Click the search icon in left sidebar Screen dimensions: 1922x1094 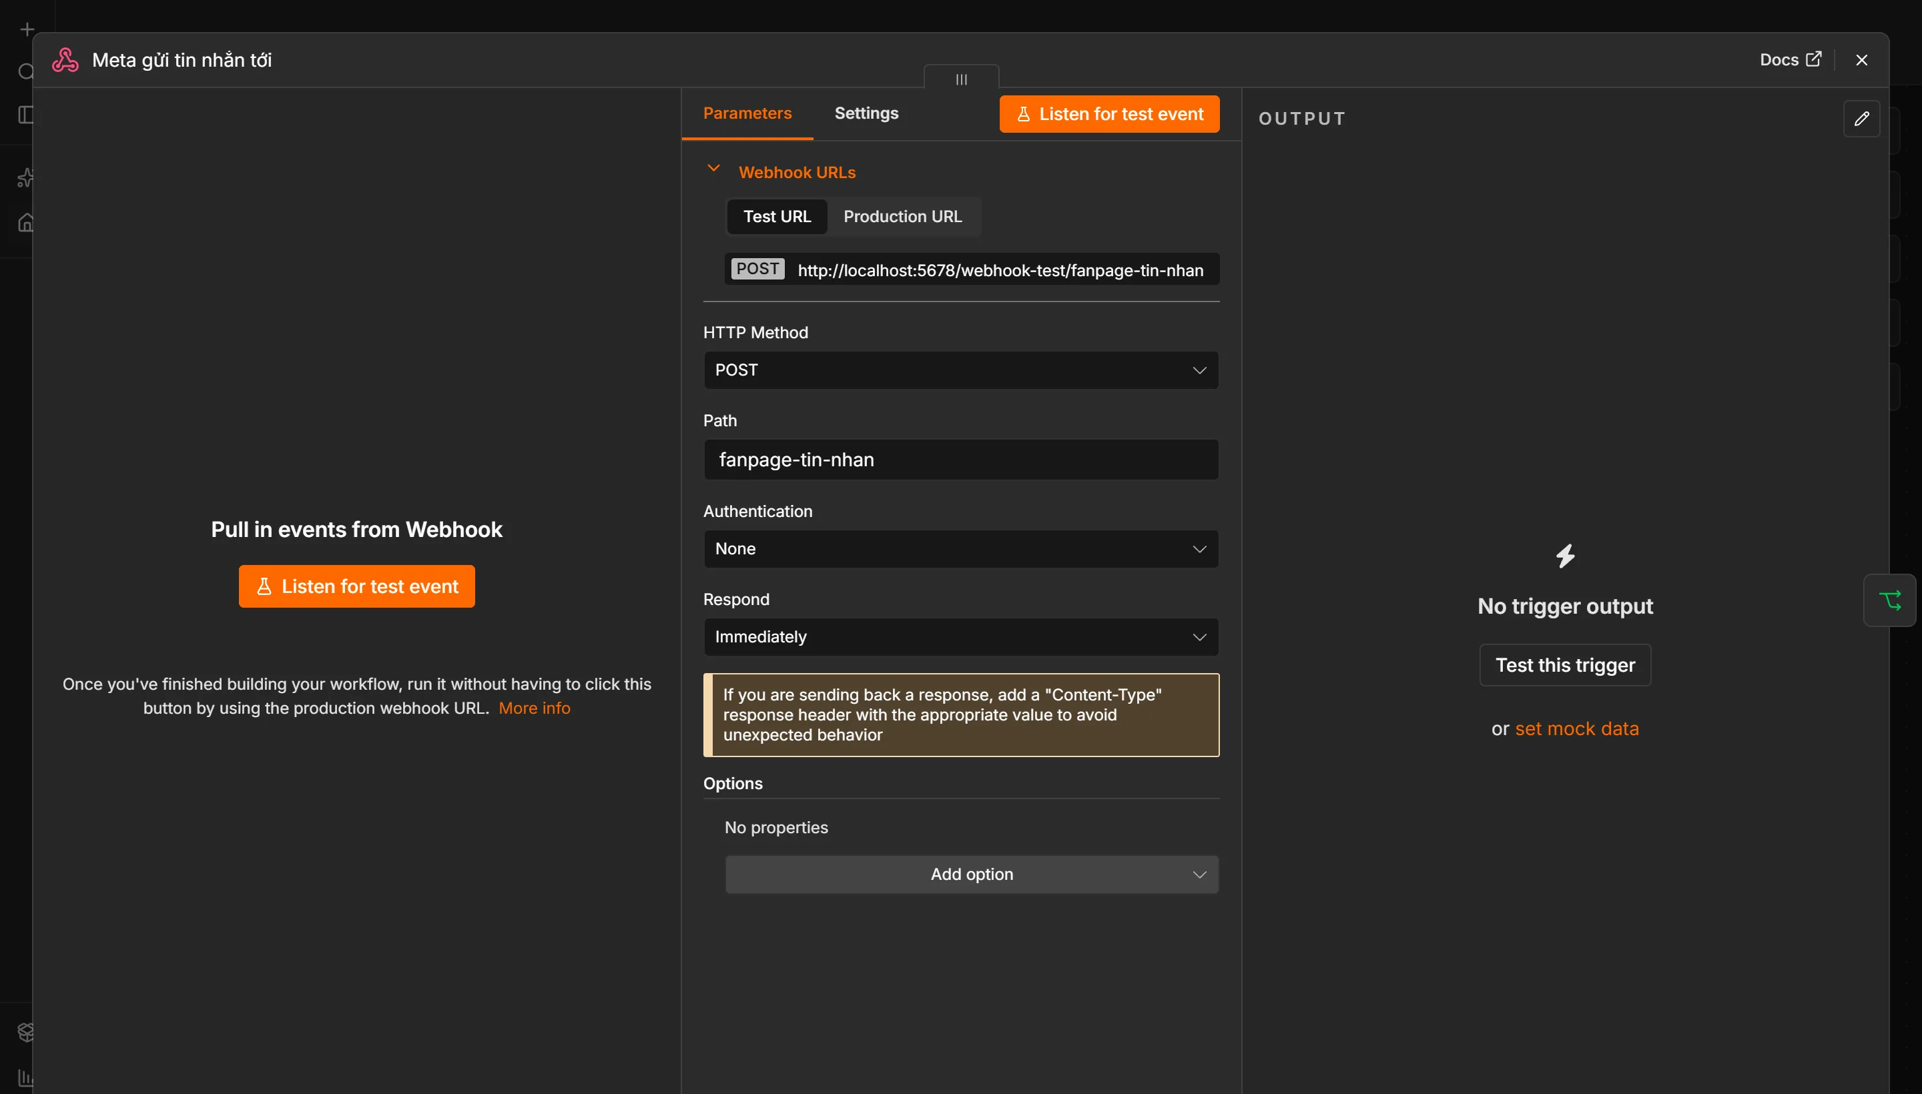click(x=25, y=71)
